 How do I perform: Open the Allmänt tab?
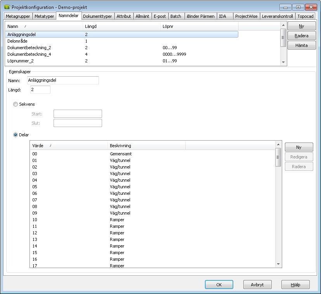[142, 16]
